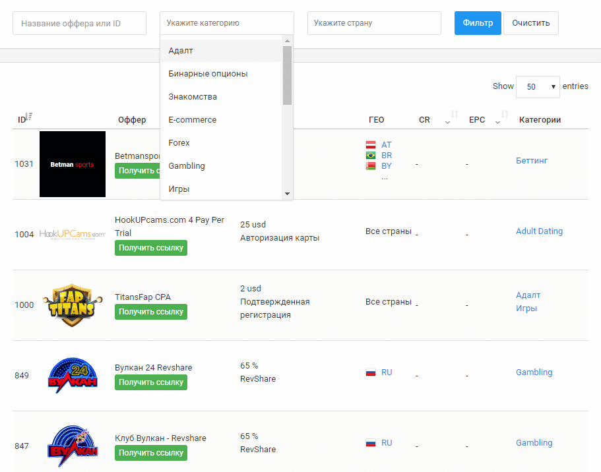Screen dimensions: 601x472
Task: Open Fap Titans logo thumbnail
Action: pos(73,305)
